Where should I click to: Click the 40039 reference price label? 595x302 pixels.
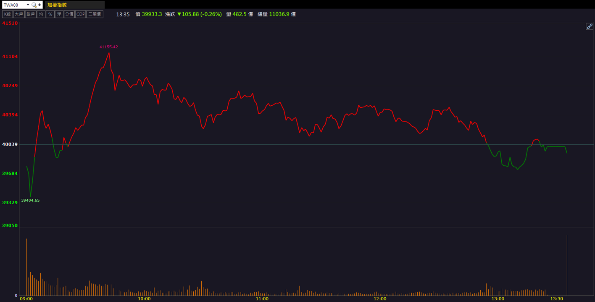tap(10, 144)
